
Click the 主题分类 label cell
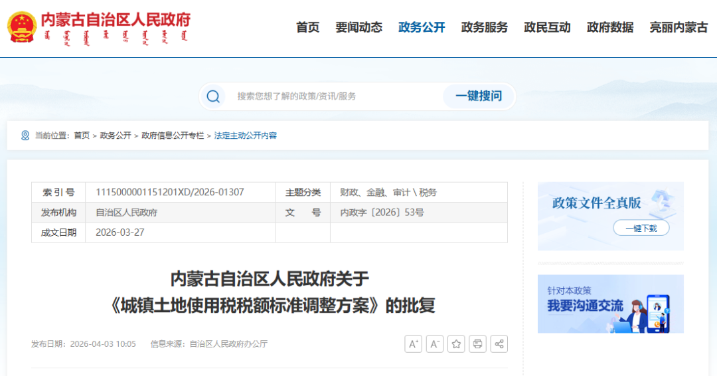pyautogui.click(x=303, y=192)
